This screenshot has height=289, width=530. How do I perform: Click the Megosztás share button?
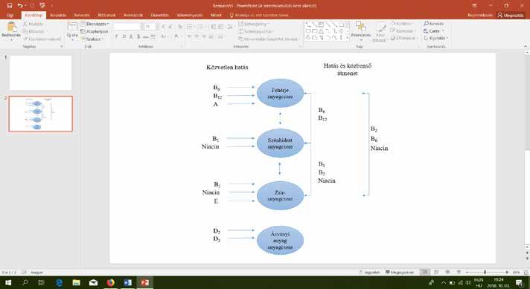click(x=511, y=15)
